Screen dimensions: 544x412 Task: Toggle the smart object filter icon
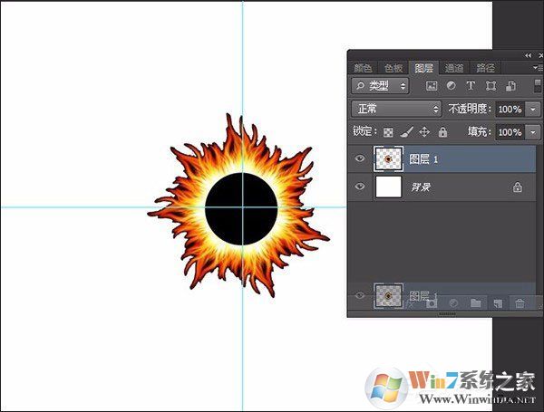(510, 86)
